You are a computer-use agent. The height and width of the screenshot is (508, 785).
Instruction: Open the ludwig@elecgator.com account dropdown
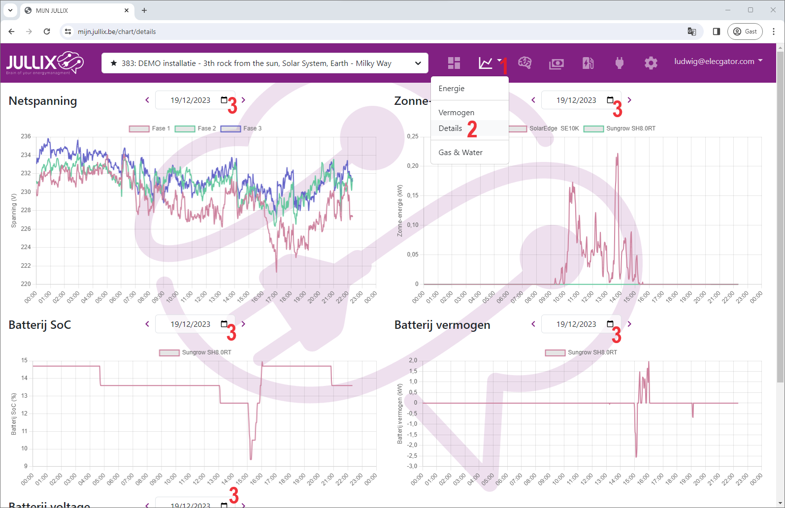pyautogui.click(x=718, y=62)
